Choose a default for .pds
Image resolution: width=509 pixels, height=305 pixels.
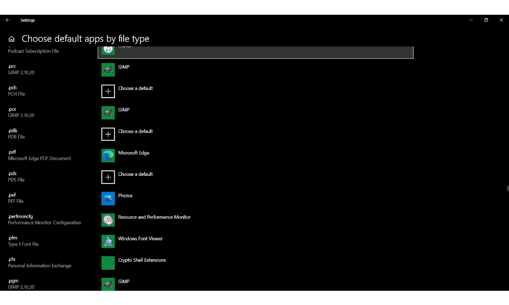[135, 174]
